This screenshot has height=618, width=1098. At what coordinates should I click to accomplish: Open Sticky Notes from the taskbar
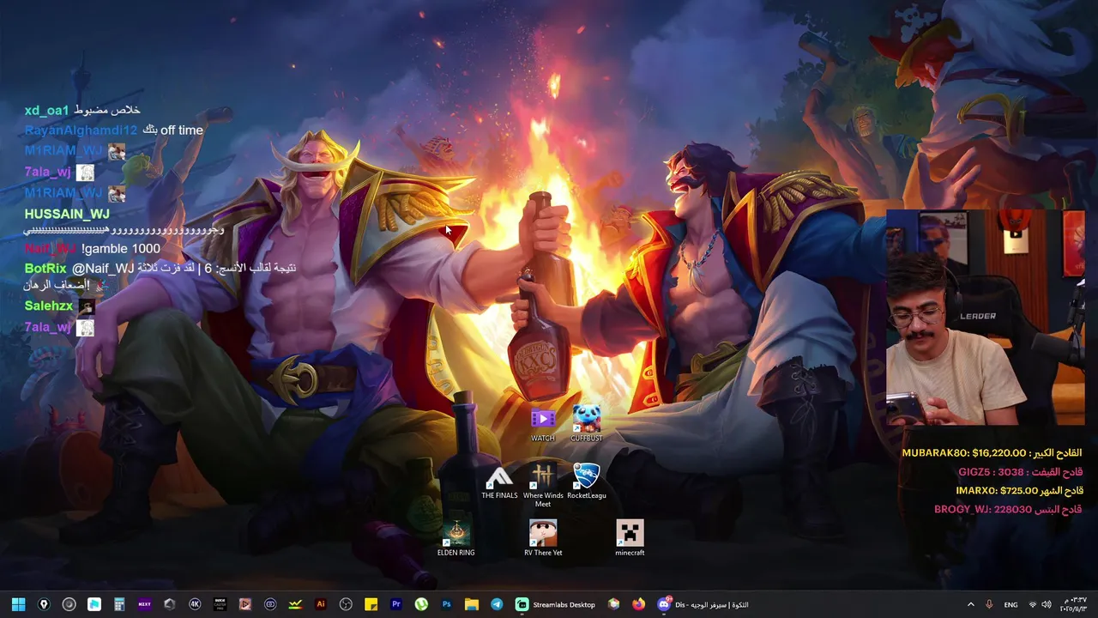[x=371, y=604]
